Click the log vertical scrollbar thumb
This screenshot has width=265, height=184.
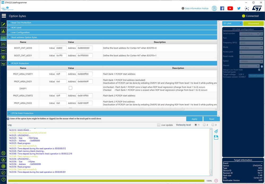point(211,172)
